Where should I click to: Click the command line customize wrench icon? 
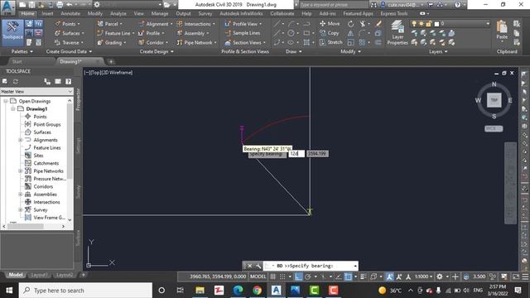[258, 266]
